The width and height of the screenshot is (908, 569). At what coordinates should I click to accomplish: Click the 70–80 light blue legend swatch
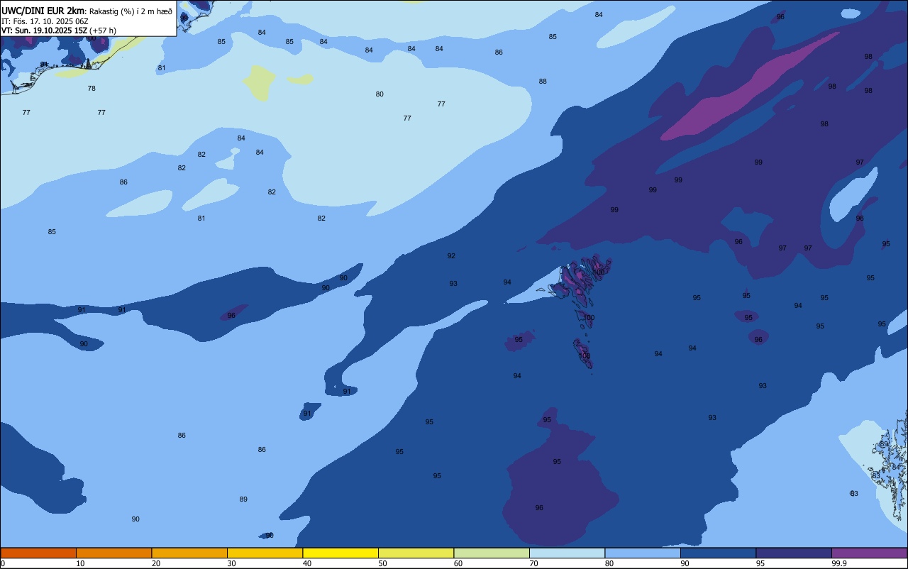click(567, 553)
